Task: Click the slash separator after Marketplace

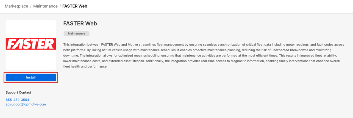Action: pos(31,6)
